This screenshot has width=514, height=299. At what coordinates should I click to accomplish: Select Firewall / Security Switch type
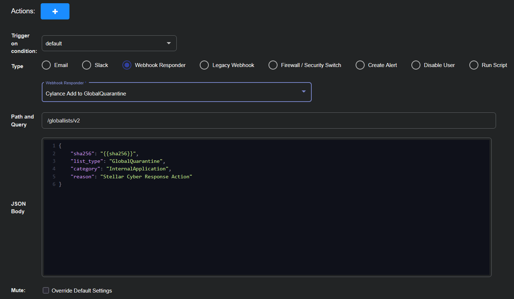pyautogui.click(x=273, y=65)
